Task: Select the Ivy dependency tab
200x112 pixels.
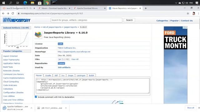Action: click(63, 75)
